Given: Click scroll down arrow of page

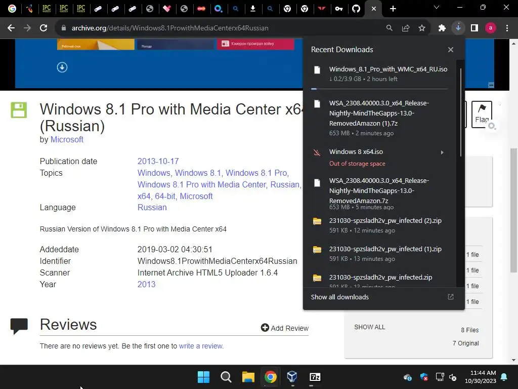Looking at the screenshot, I should [x=513, y=360].
